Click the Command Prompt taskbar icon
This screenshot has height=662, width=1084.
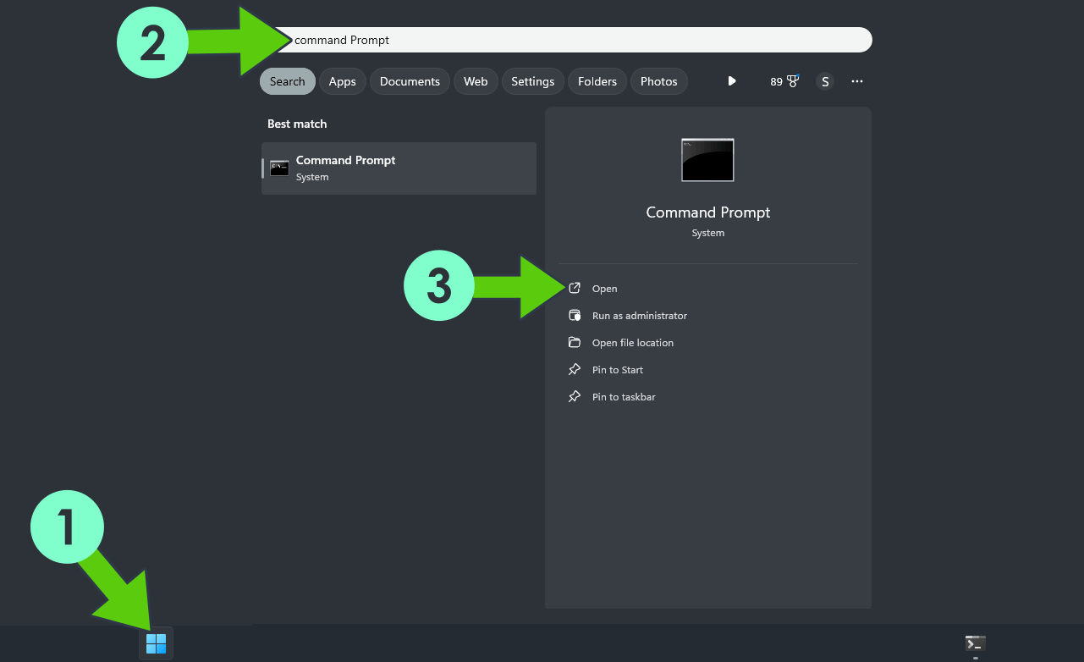point(975,643)
